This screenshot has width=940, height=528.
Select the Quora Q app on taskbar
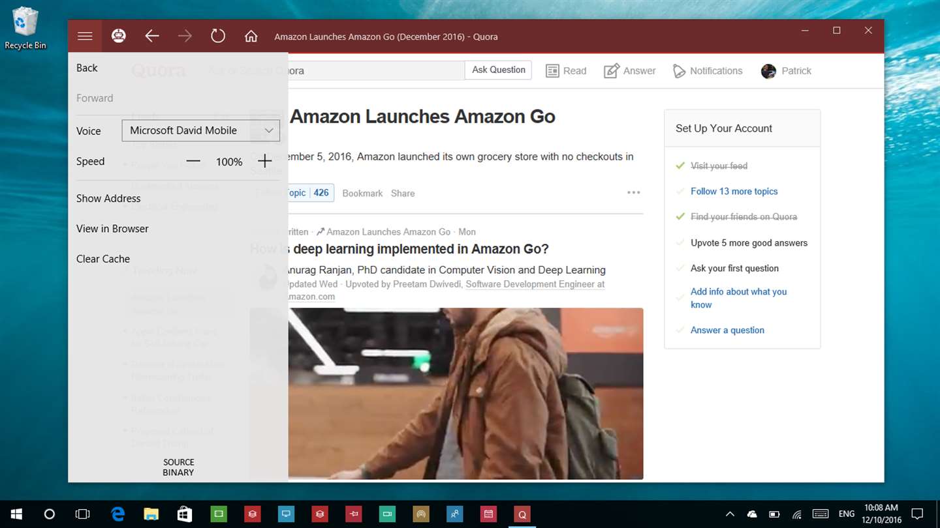pos(522,514)
